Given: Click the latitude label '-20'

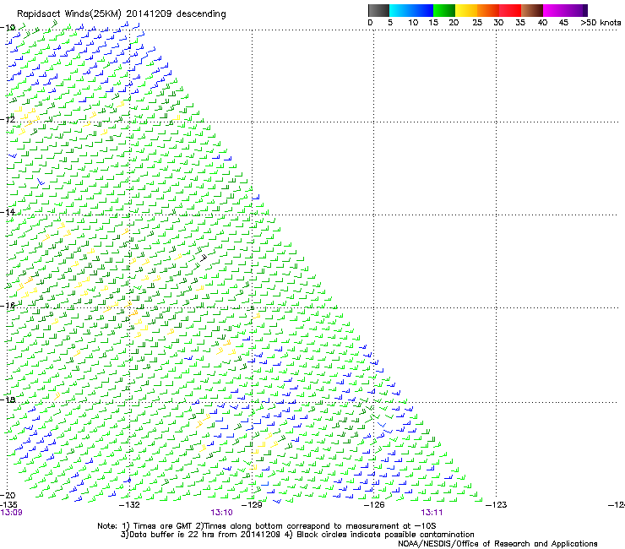Looking at the screenshot, I should [x=8, y=495].
